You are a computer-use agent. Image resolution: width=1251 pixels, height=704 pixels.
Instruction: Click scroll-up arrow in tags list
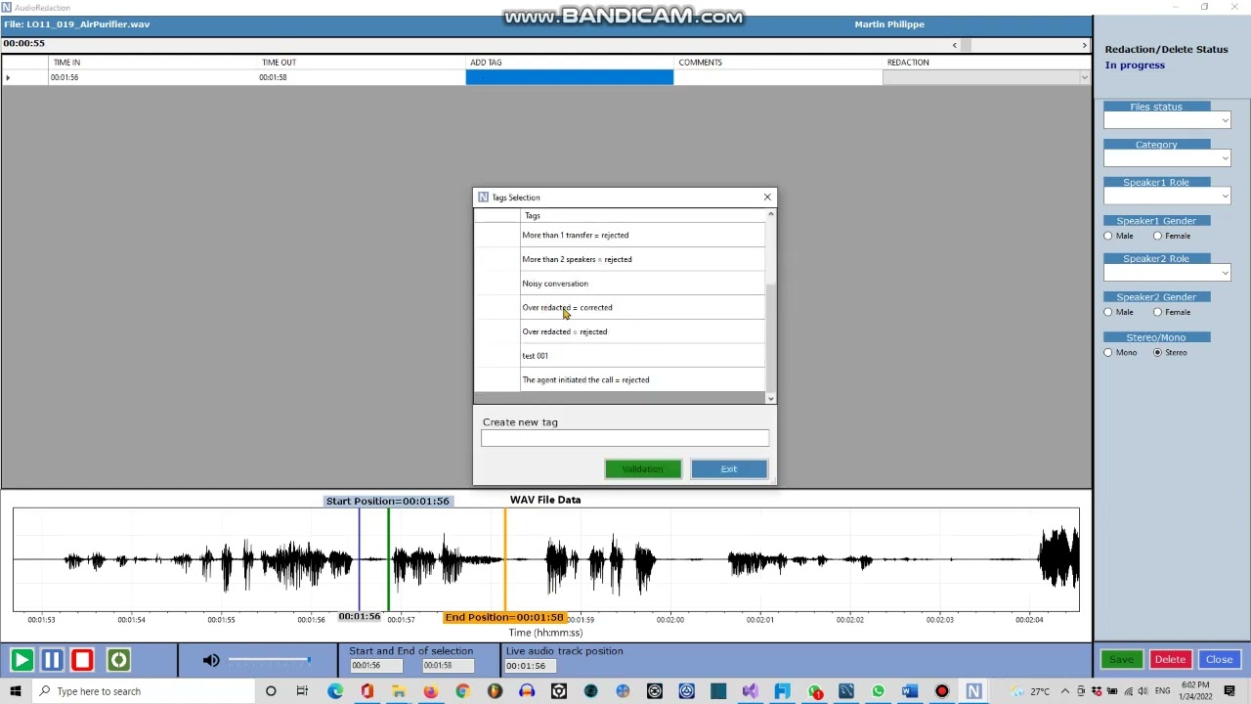tap(770, 214)
